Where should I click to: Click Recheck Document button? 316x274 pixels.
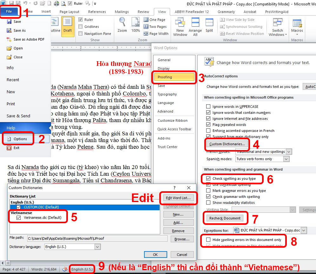click(225, 218)
